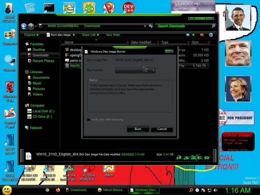260x195 pixels.
Task: Open the Windows Vista recycle bin icon
Action: pos(10,91)
